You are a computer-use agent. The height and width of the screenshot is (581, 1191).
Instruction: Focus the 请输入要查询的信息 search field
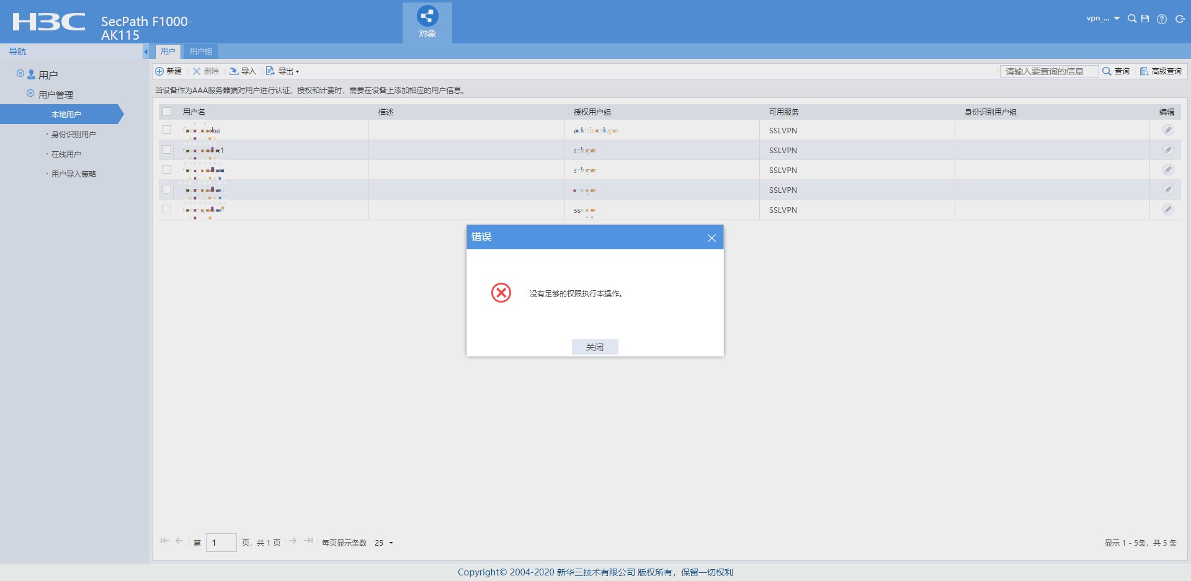point(1049,71)
